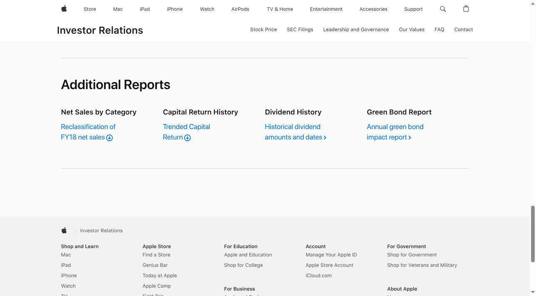Click Investor Relations in footer breadcrumb
536x296 pixels.
(x=101, y=231)
